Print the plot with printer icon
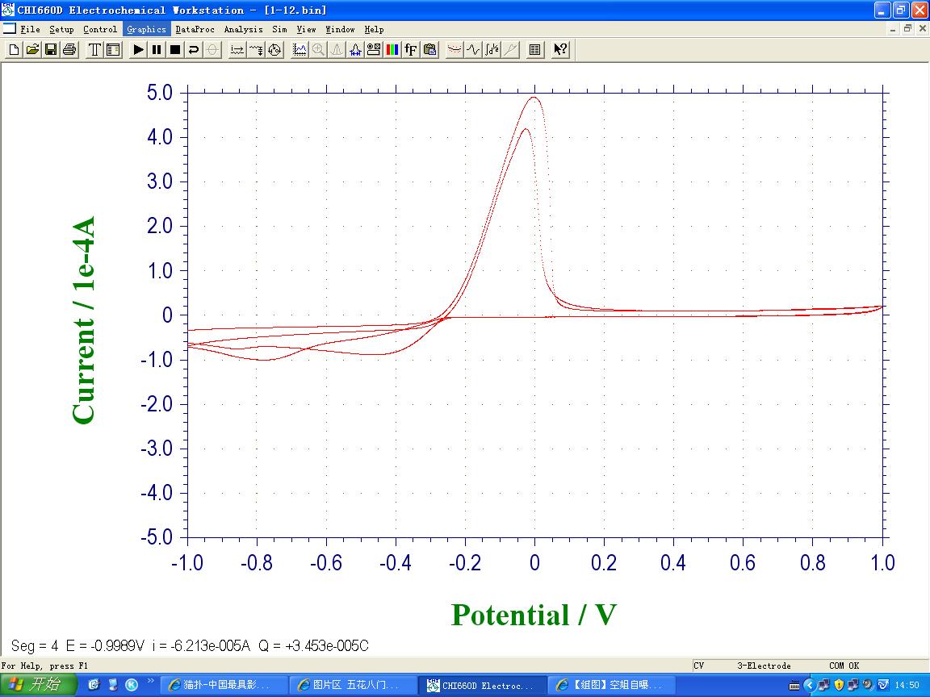This screenshot has height=697, width=930. point(69,50)
